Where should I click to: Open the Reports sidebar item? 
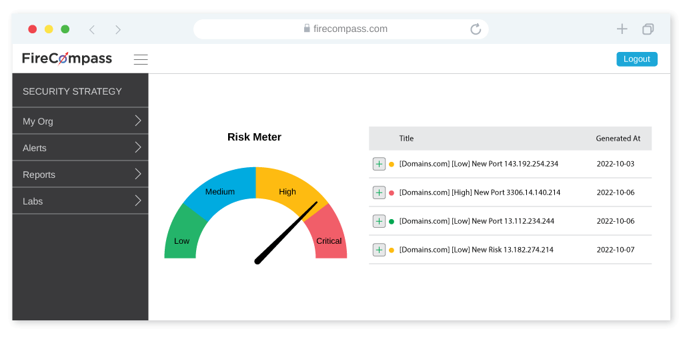click(80, 174)
